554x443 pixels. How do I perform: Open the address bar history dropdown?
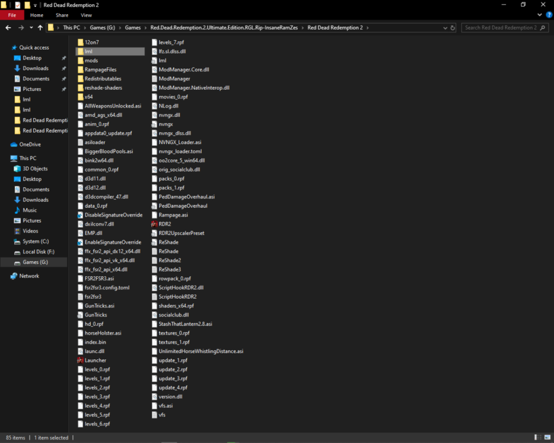pos(445,28)
